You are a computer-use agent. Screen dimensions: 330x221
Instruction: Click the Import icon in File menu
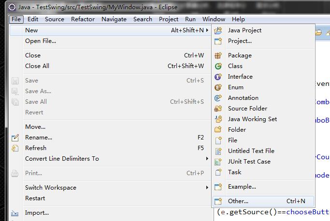[15, 213]
